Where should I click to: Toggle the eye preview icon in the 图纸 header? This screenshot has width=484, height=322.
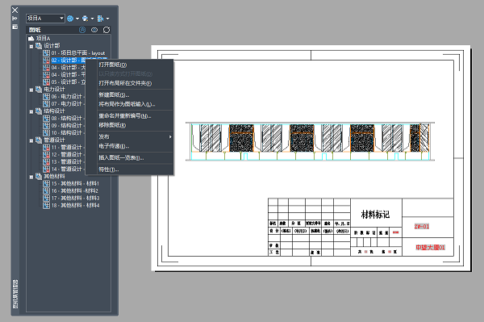click(94, 30)
